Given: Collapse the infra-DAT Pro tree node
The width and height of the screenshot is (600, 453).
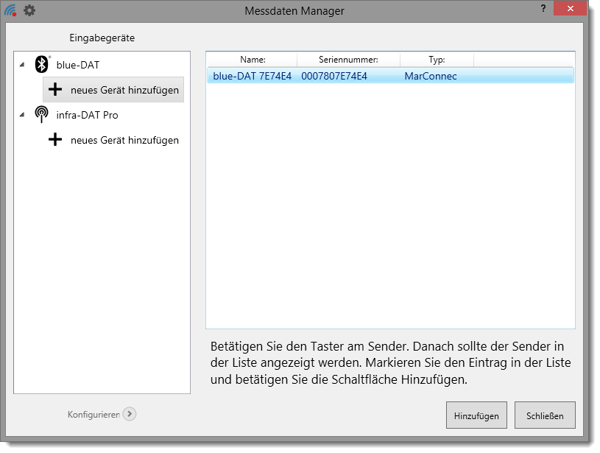Looking at the screenshot, I should click(22, 115).
